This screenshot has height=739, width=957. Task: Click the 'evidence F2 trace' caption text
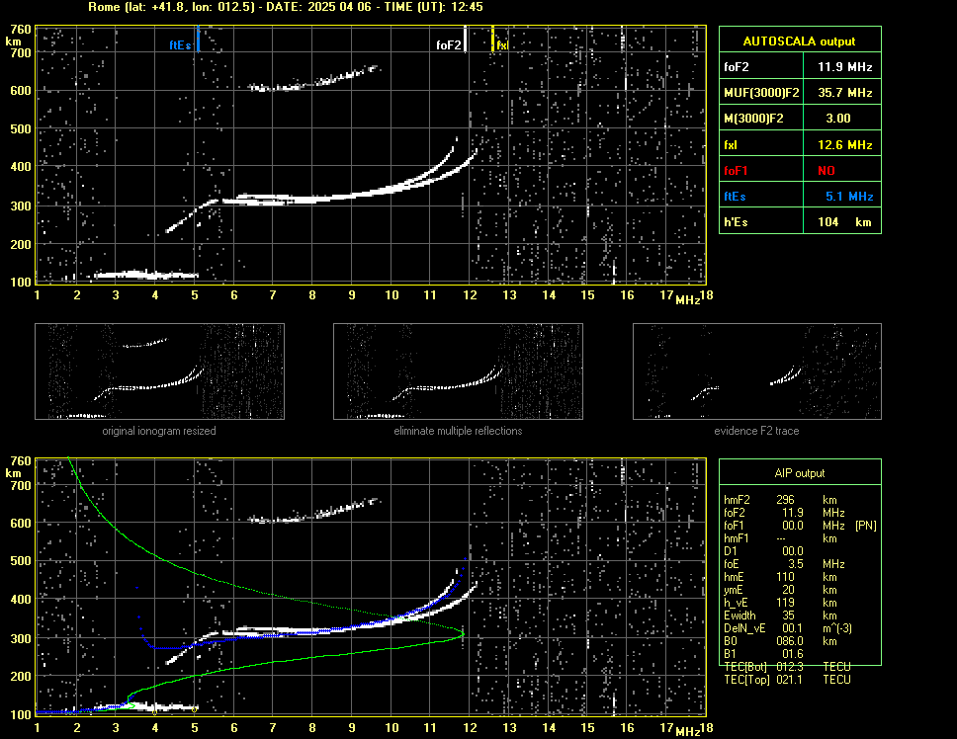coord(756,431)
